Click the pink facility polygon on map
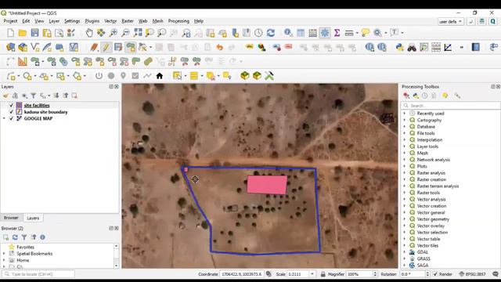Image resolution: width=501 pixels, height=282 pixels. coord(267,185)
